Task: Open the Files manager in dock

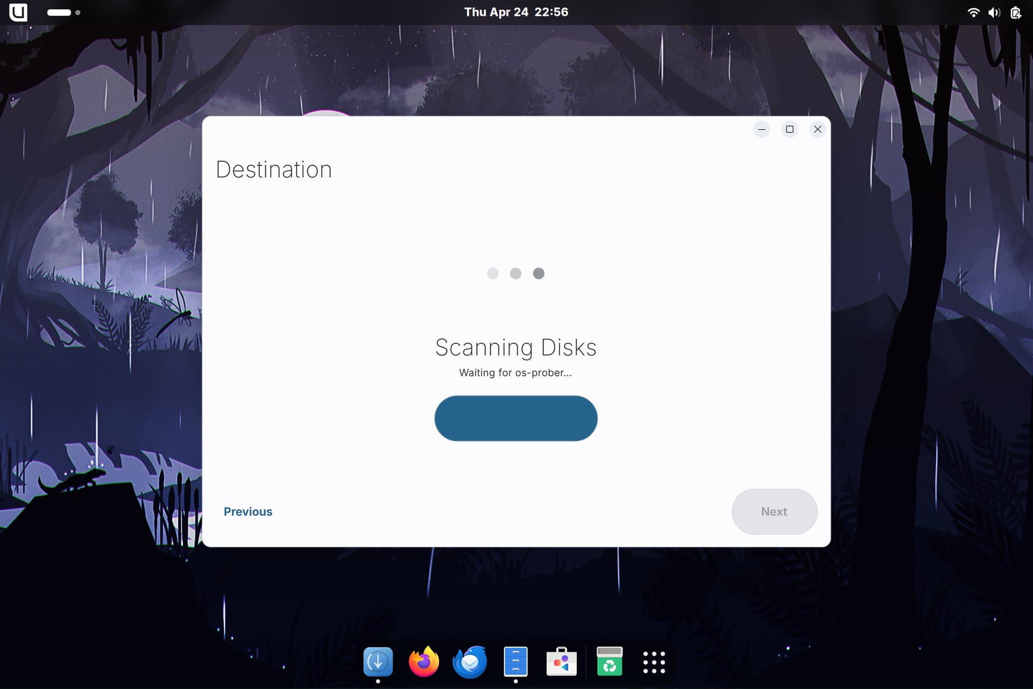Action: [515, 662]
